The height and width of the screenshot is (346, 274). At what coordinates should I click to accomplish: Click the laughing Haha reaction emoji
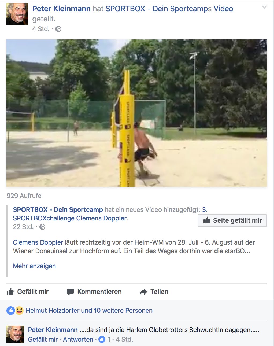click(x=19, y=311)
